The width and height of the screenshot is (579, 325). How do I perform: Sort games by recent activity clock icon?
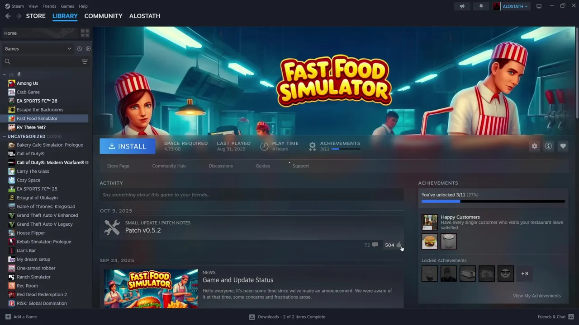click(x=79, y=49)
